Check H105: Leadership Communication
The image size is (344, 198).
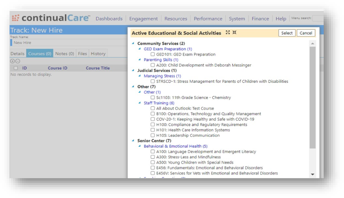153,135
